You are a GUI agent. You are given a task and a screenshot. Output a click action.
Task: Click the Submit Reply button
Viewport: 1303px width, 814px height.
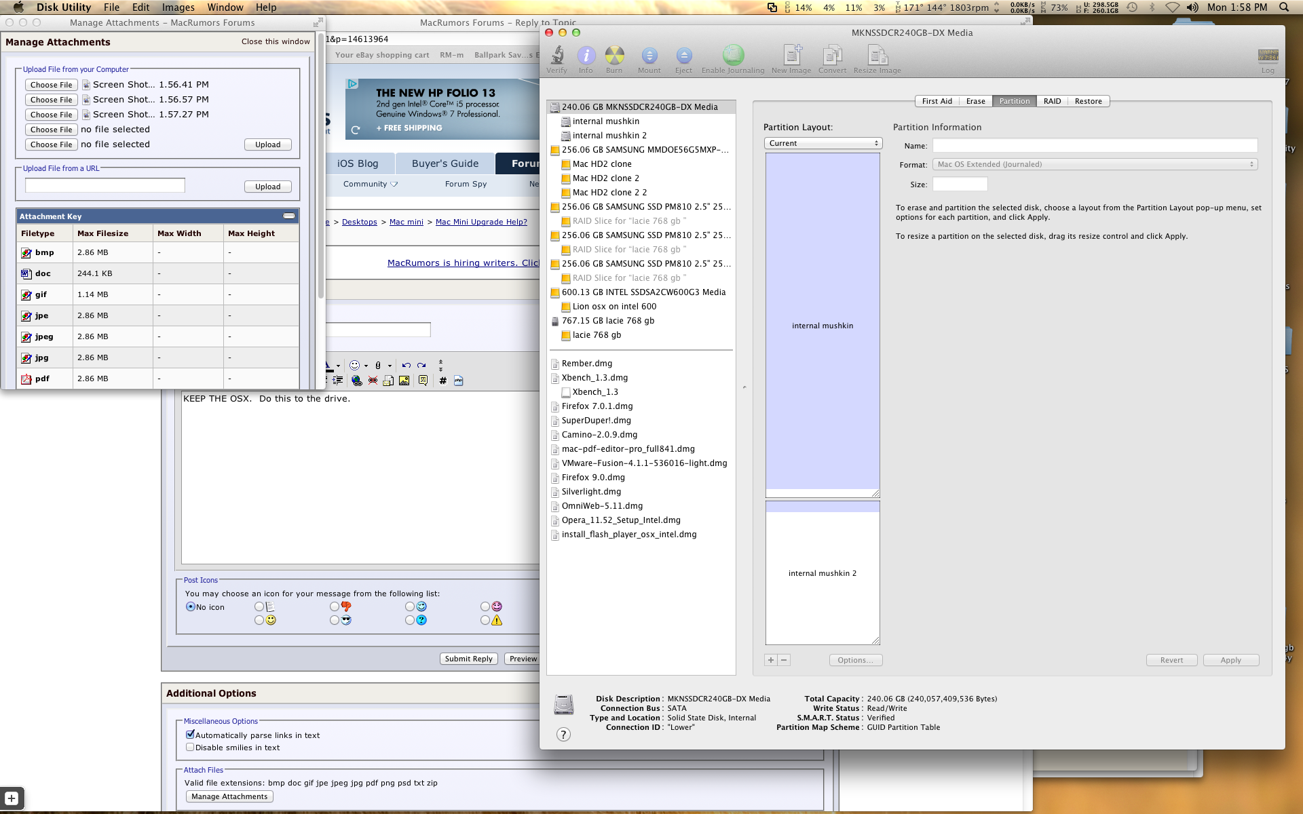pos(468,659)
